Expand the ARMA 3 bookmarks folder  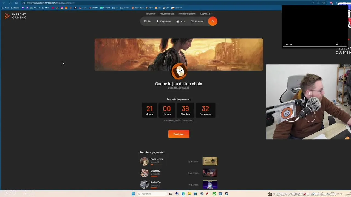(35, 8)
